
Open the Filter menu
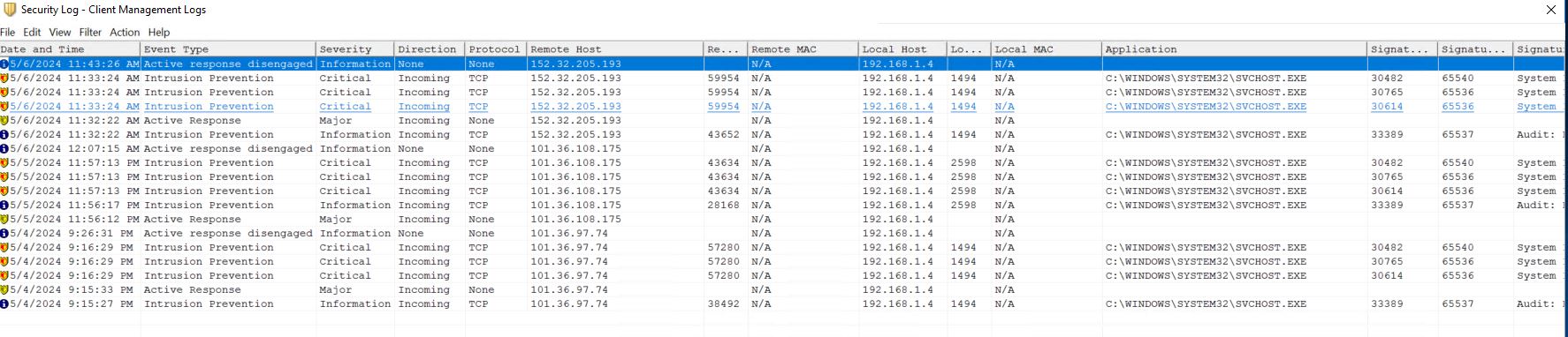(90, 32)
